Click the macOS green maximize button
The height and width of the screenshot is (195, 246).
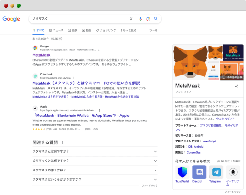[19, 6]
